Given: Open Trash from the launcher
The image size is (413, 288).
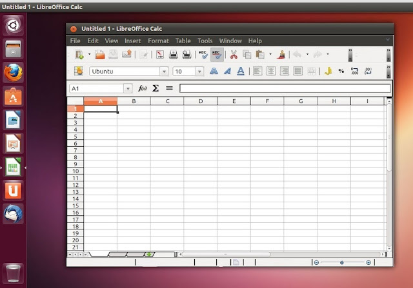Looking at the screenshot, I should (13, 273).
